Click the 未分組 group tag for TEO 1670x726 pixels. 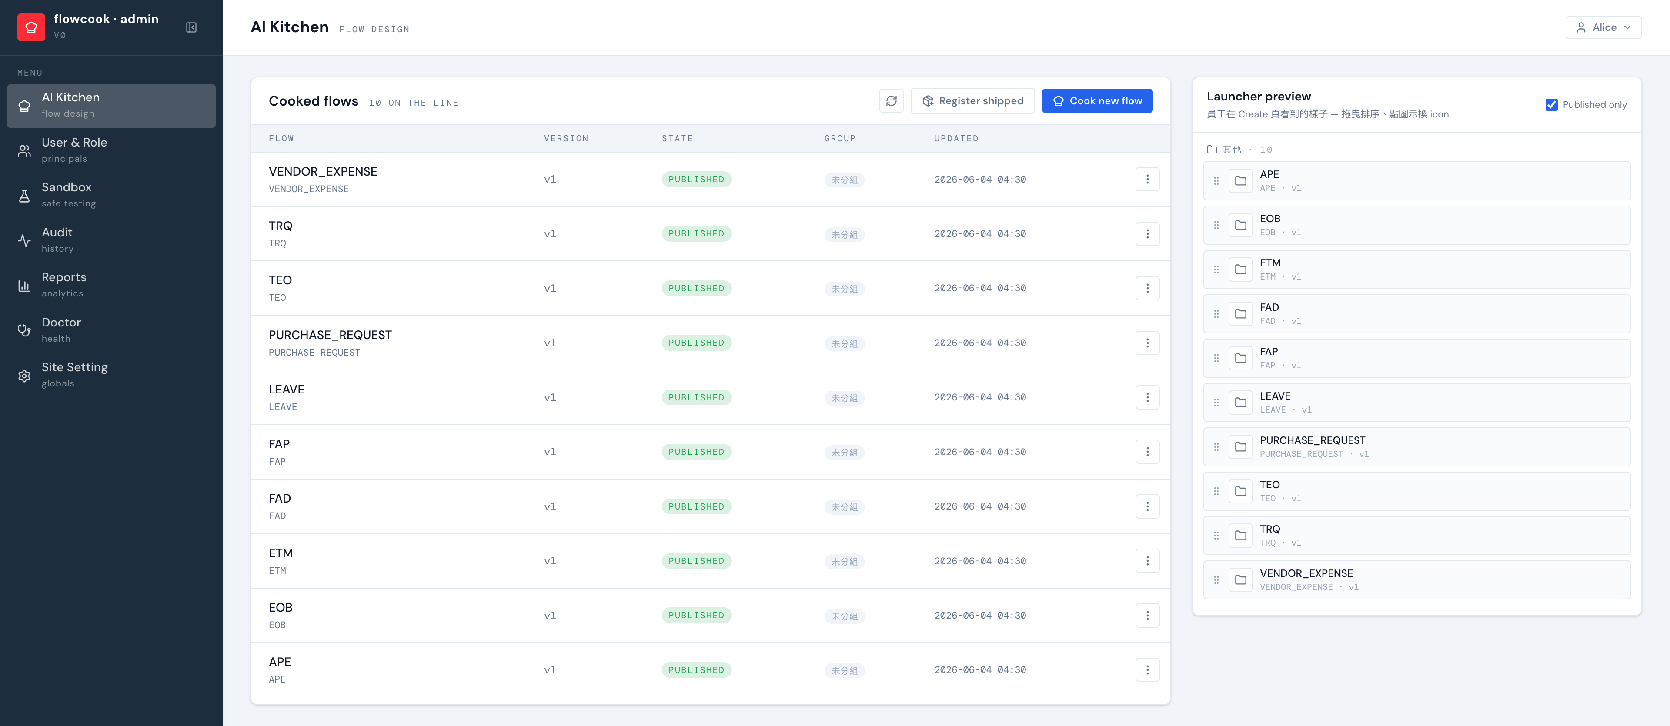[844, 289]
